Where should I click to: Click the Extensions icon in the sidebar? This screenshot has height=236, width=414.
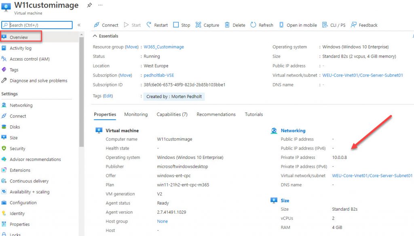tap(4, 170)
